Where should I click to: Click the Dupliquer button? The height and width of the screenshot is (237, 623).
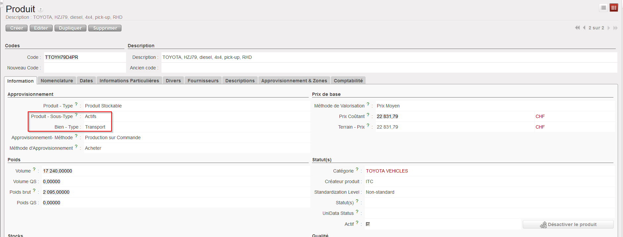(x=70, y=28)
